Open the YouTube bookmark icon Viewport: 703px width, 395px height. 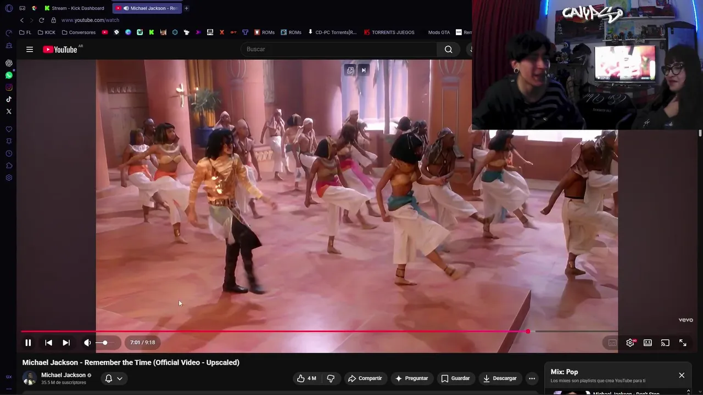[104, 32]
